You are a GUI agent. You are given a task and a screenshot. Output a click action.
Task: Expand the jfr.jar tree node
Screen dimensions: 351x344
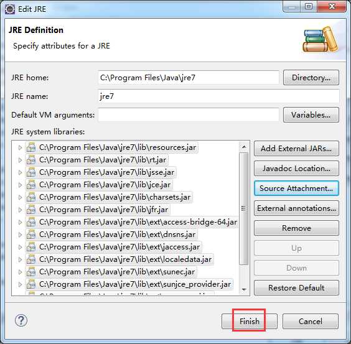[20, 210]
